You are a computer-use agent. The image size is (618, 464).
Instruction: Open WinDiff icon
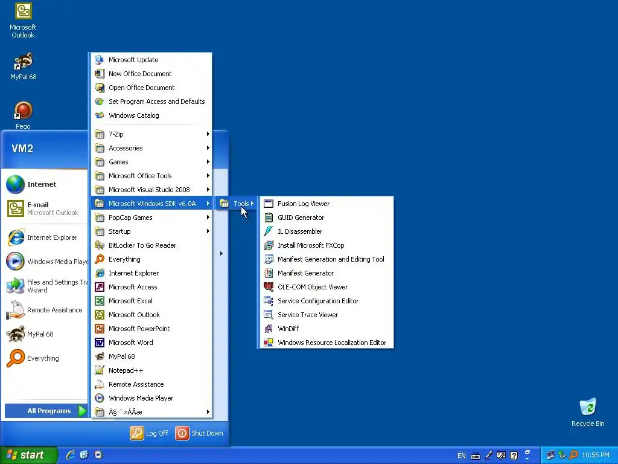point(269,329)
